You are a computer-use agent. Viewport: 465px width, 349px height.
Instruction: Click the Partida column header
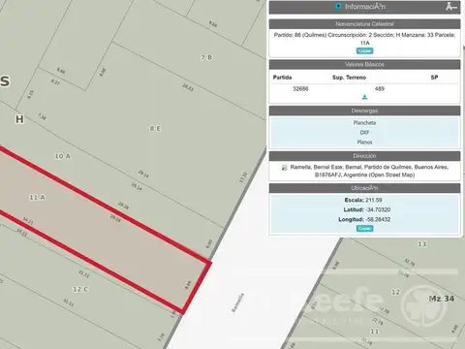click(x=282, y=78)
